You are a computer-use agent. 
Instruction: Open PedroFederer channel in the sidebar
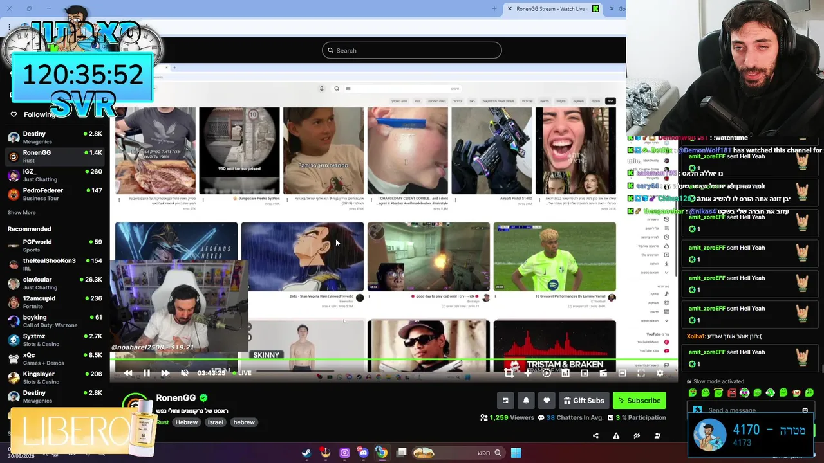point(55,194)
